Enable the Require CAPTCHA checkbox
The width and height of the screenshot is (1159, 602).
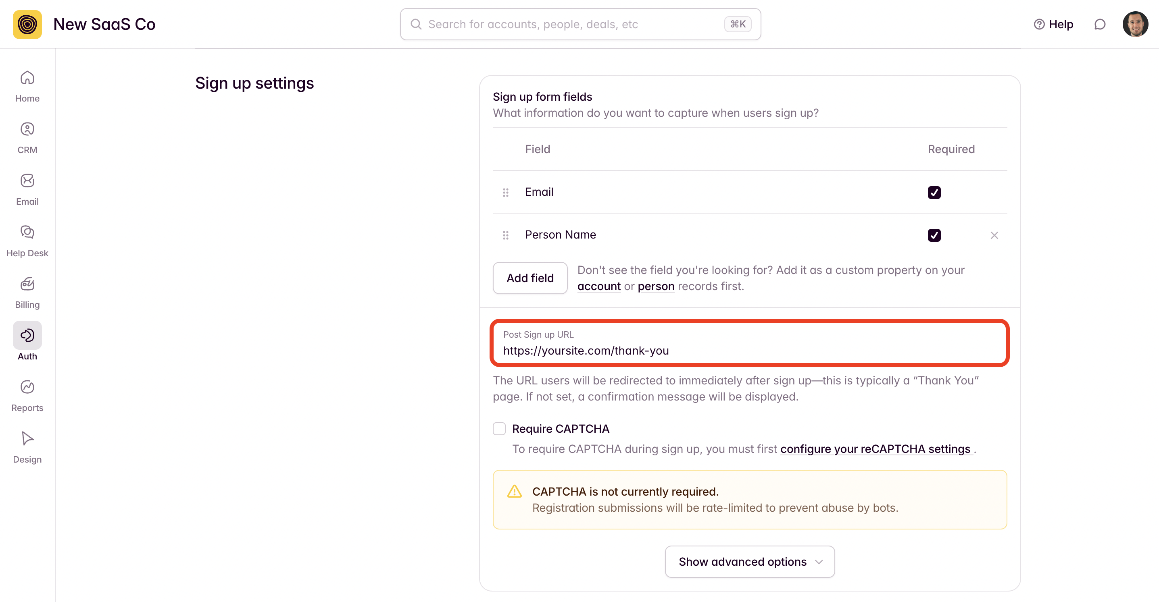tap(499, 428)
